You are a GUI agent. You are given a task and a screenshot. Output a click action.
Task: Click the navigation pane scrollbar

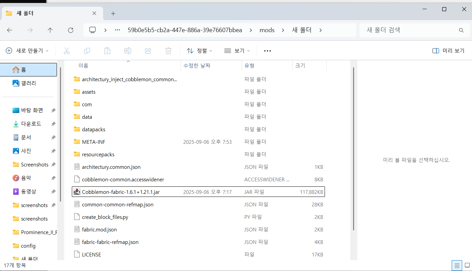(x=61, y=135)
